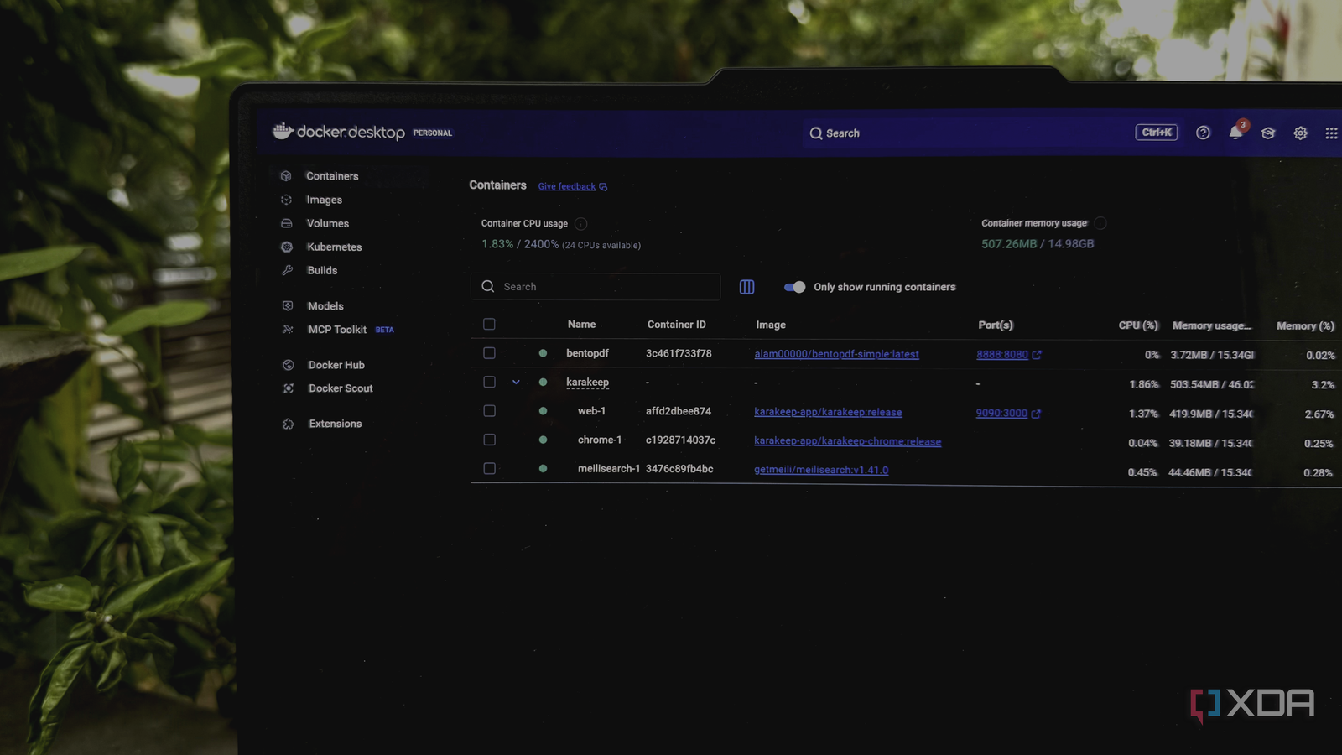Image resolution: width=1342 pixels, height=755 pixels.
Task: Open Docker Scout from the sidebar
Action: [340, 388]
